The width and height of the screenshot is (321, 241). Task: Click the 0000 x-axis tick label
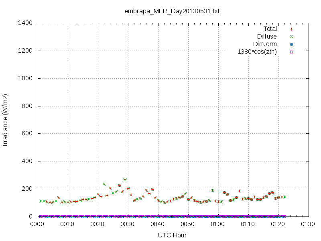[x=37, y=224]
